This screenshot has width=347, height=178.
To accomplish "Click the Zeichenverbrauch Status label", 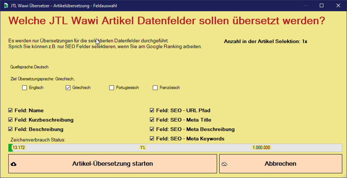I will [x=38, y=140].
